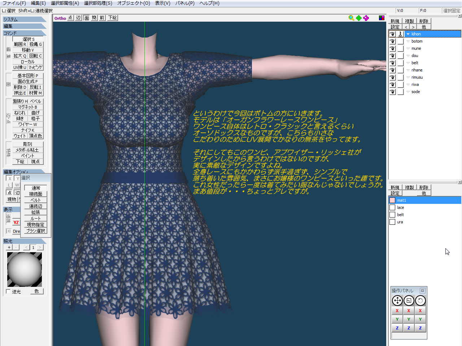Open the ファイル(F) menu
This screenshot has width=462, height=346.
pos(14,3)
